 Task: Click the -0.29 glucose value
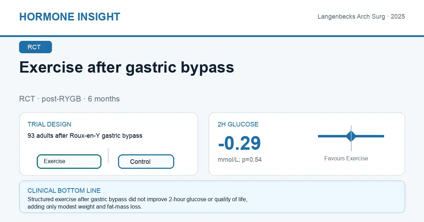(240, 143)
